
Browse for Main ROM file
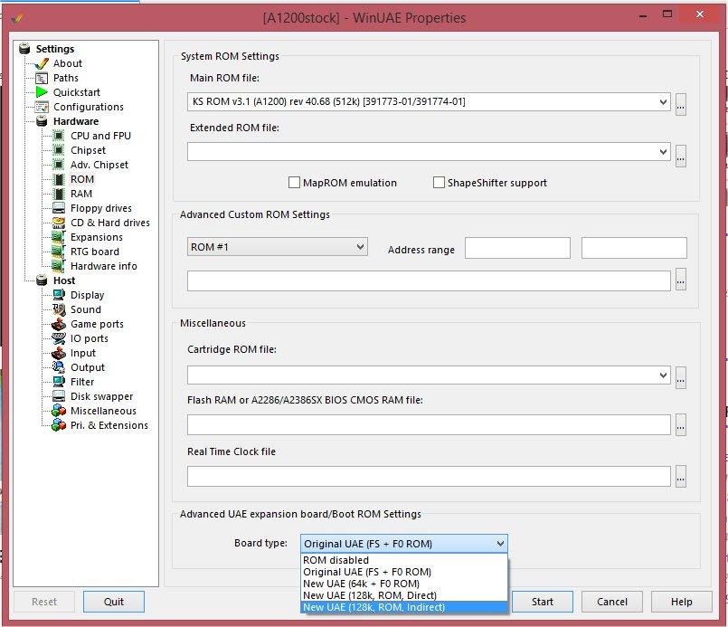[681, 105]
